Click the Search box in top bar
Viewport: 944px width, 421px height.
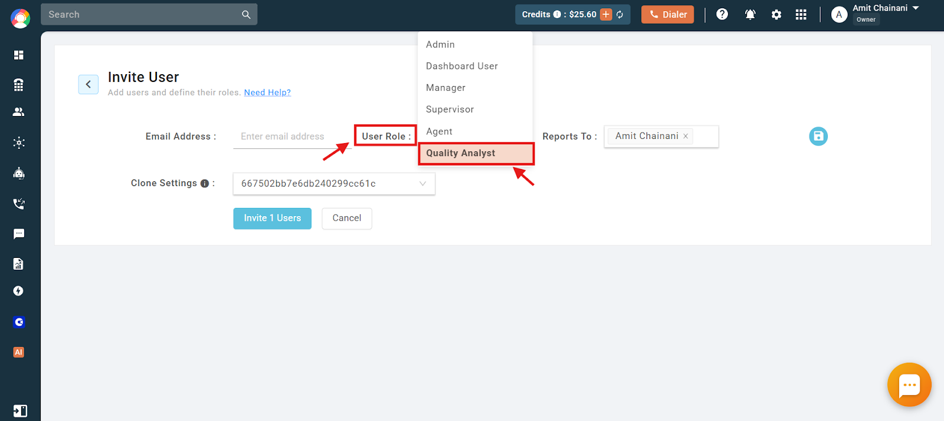tap(149, 15)
